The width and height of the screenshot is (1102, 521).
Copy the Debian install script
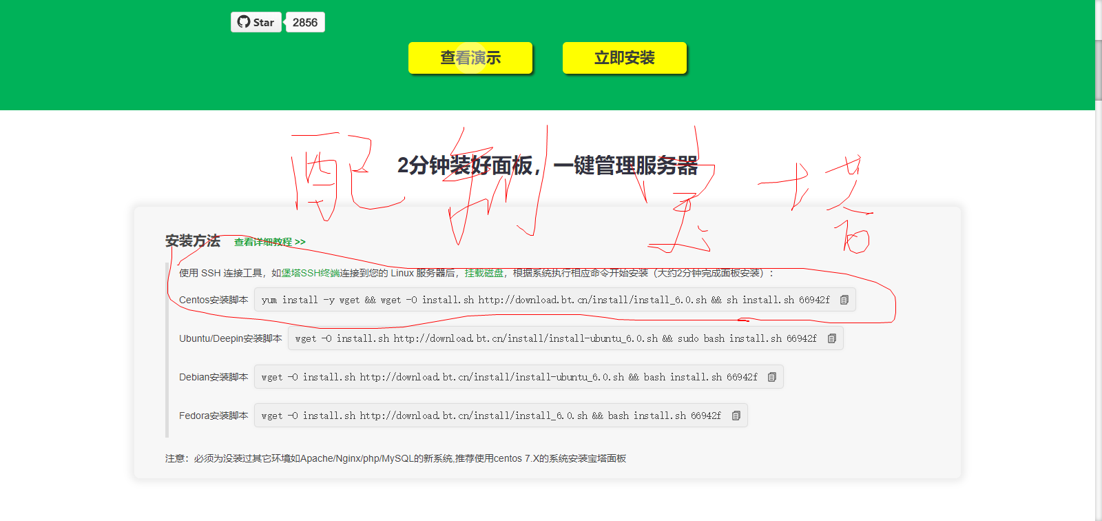click(x=772, y=377)
